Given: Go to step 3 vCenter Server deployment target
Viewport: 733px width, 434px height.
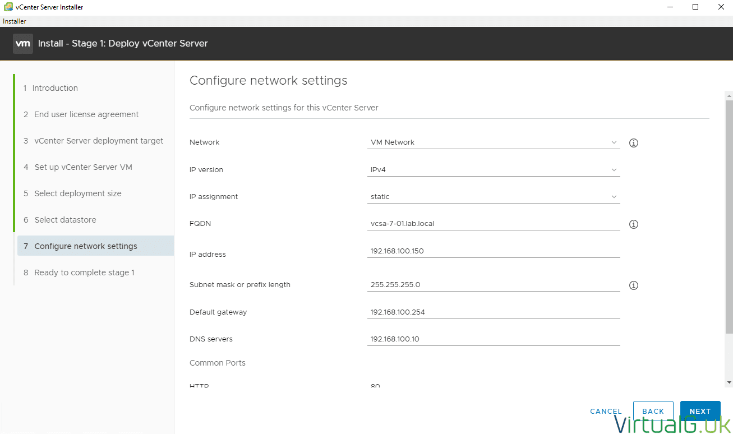Looking at the screenshot, I should [x=93, y=141].
